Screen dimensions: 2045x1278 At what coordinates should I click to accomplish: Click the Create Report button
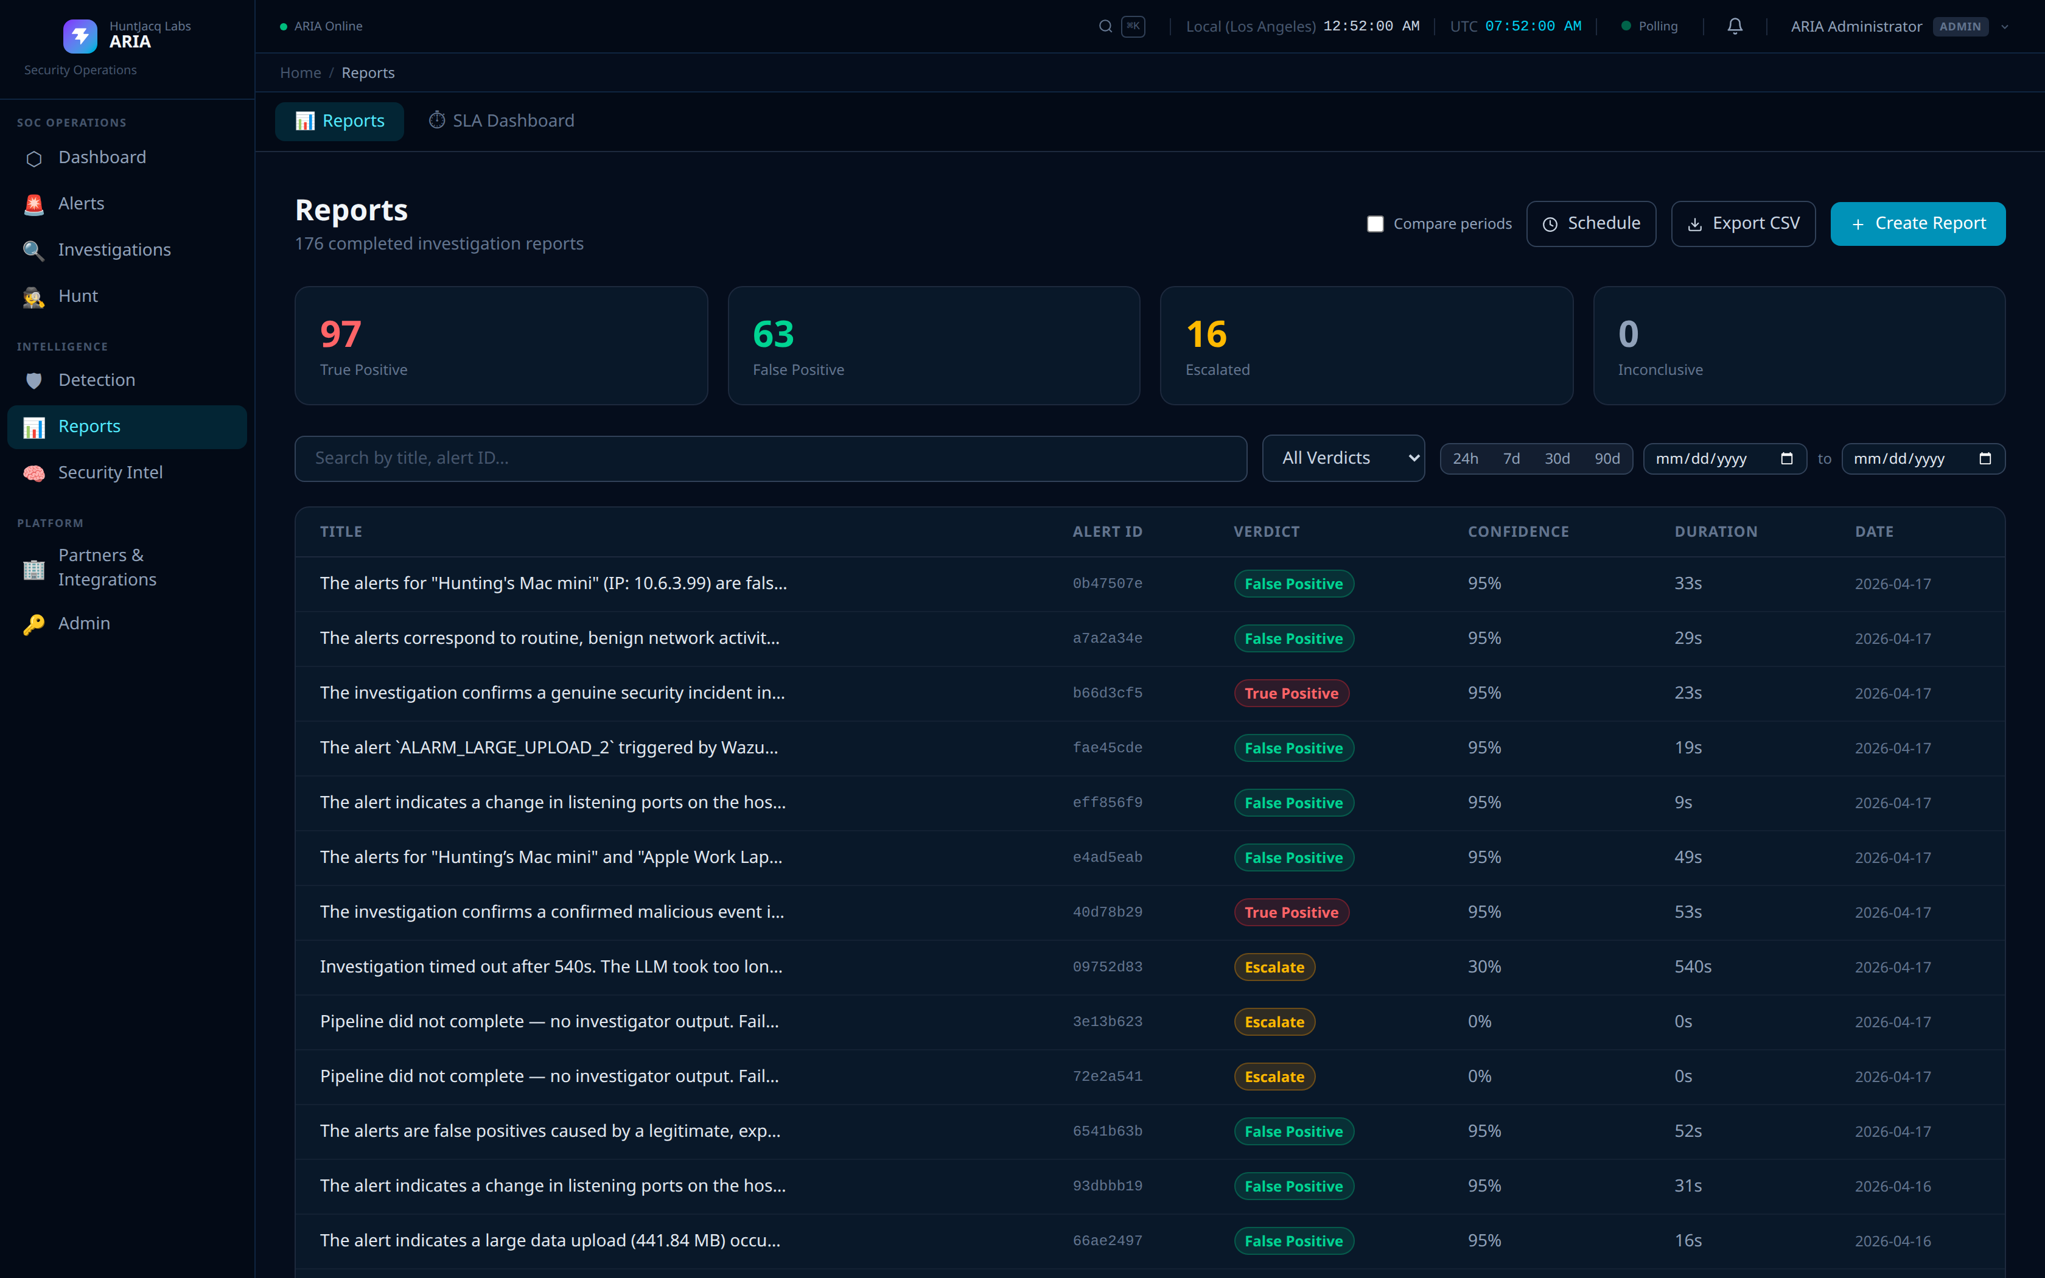point(1917,224)
